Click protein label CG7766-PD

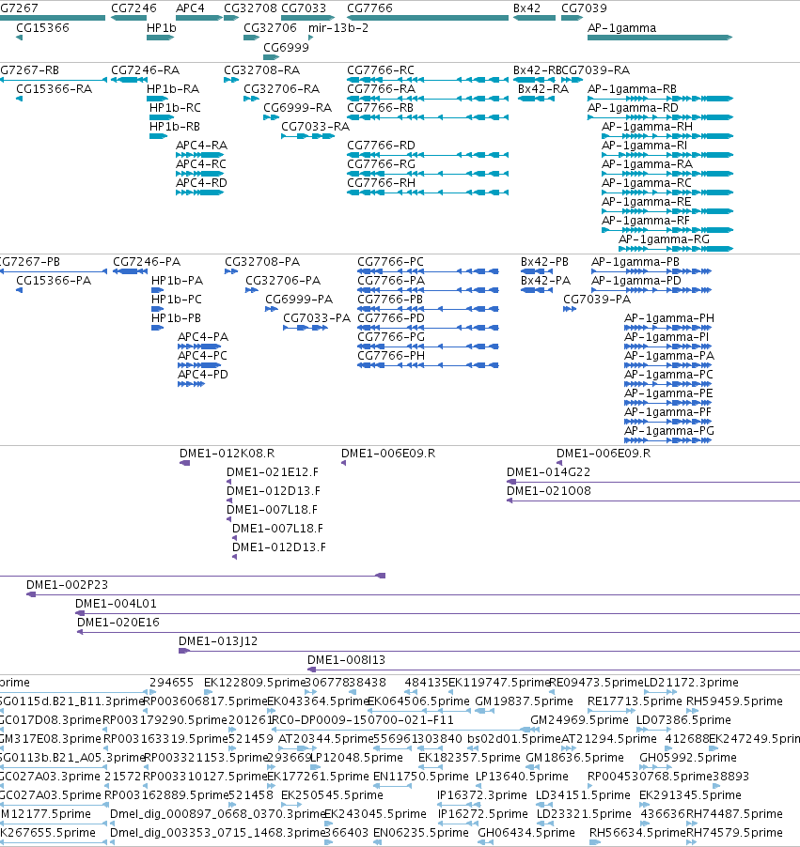tap(391, 318)
